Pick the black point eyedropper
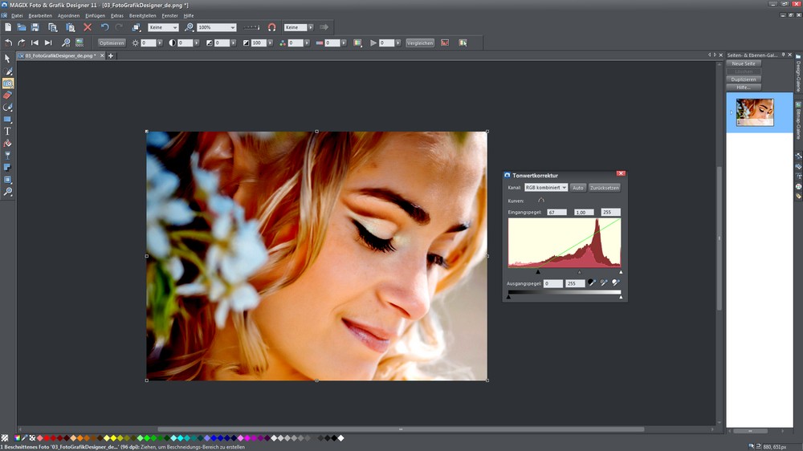 pyautogui.click(x=592, y=282)
